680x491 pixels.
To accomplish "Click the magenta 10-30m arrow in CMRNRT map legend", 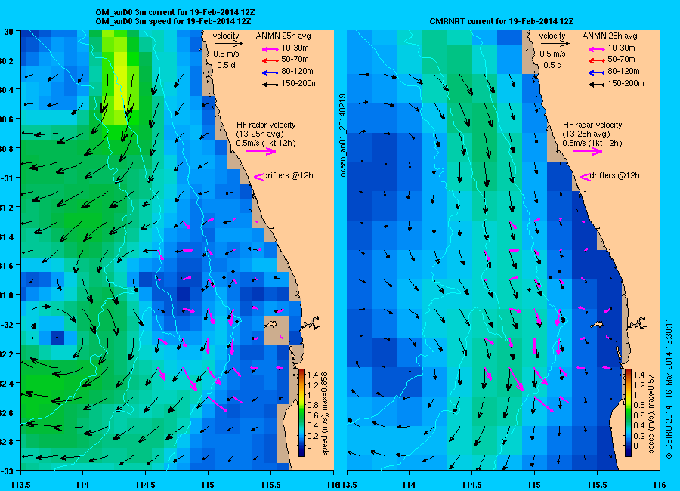I will tap(597, 48).
